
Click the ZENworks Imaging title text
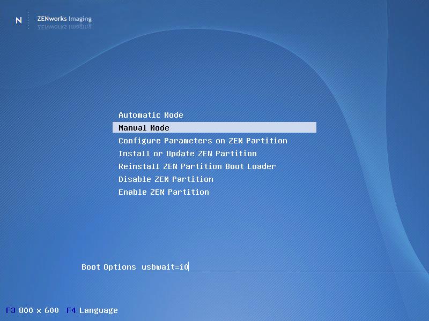64,19
